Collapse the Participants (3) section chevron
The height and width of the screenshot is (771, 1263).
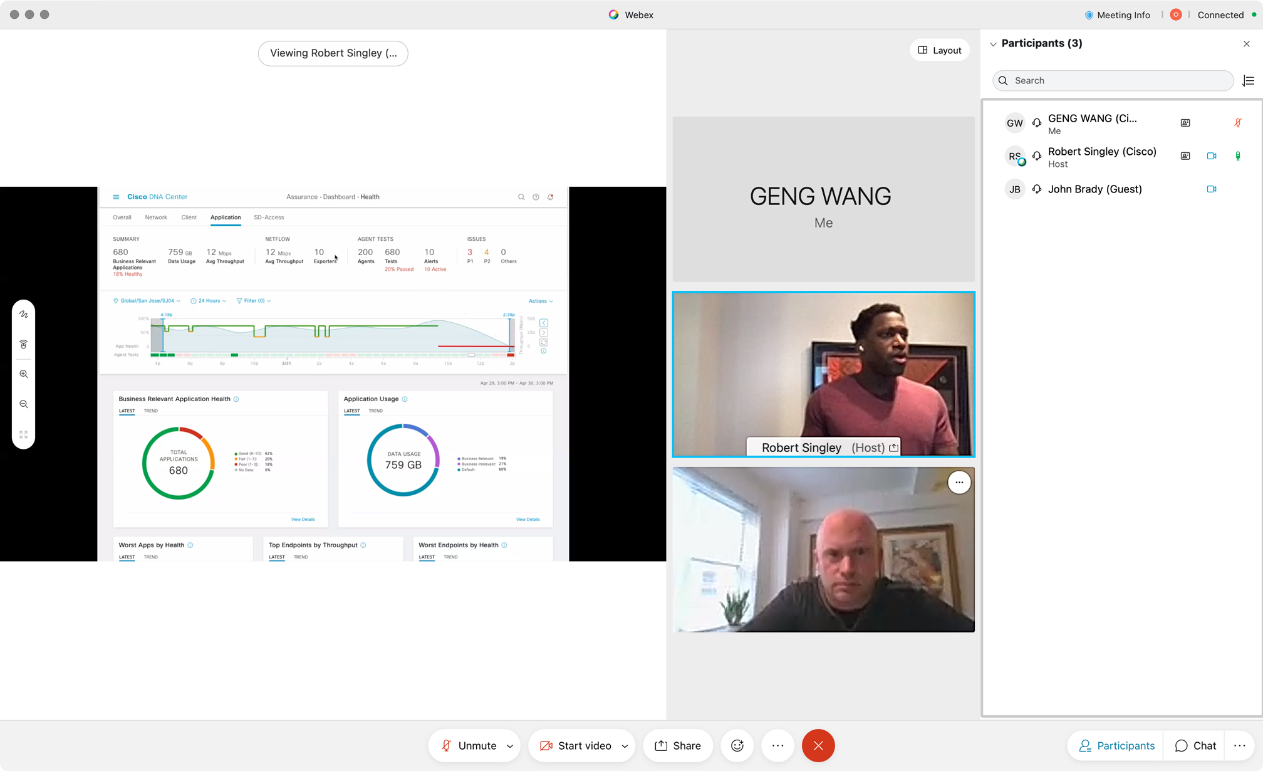click(x=993, y=44)
